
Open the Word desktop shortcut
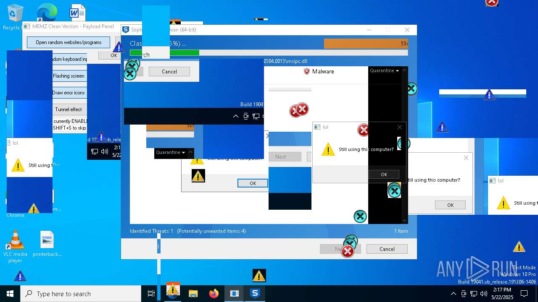tap(77, 13)
